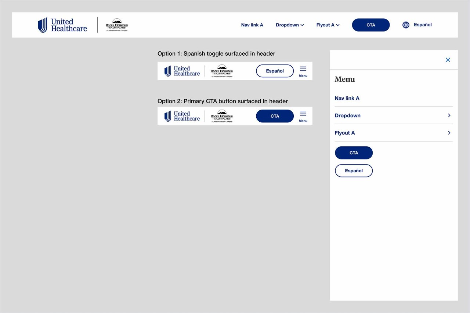The height and width of the screenshot is (313, 470).
Task: Toggle Español button in the side Menu panel
Action: tap(354, 171)
